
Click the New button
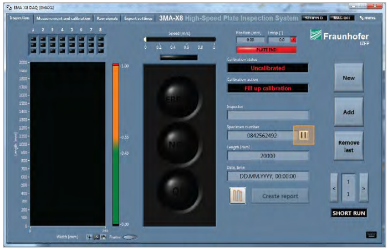pyautogui.click(x=349, y=78)
